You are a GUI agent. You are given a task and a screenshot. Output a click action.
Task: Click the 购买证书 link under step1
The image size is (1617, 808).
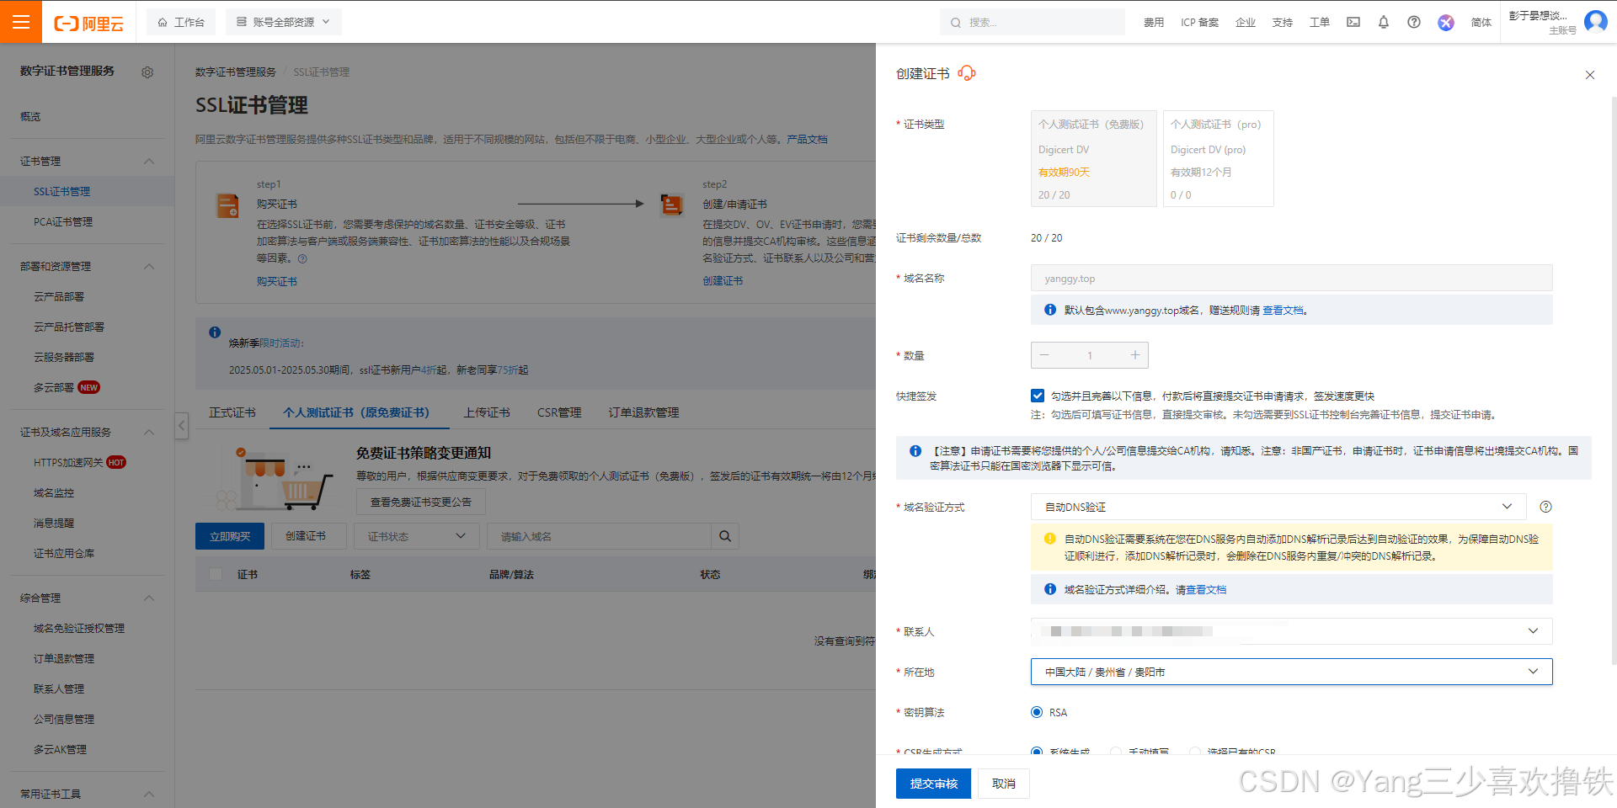pyautogui.click(x=277, y=281)
